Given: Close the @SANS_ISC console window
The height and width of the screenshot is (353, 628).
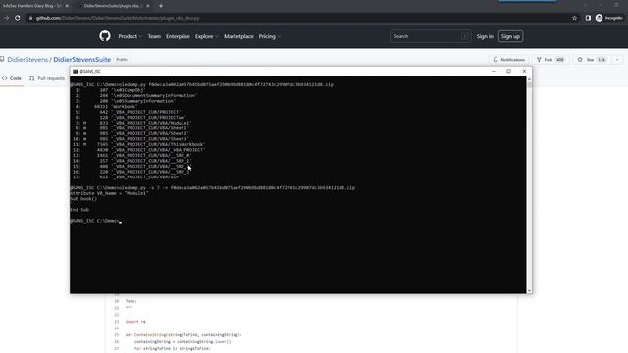Looking at the screenshot, I should pyautogui.click(x=524, y=71).
